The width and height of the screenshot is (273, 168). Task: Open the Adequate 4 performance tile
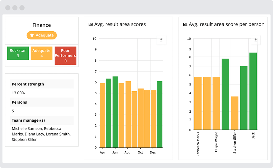tap(41, 53)
